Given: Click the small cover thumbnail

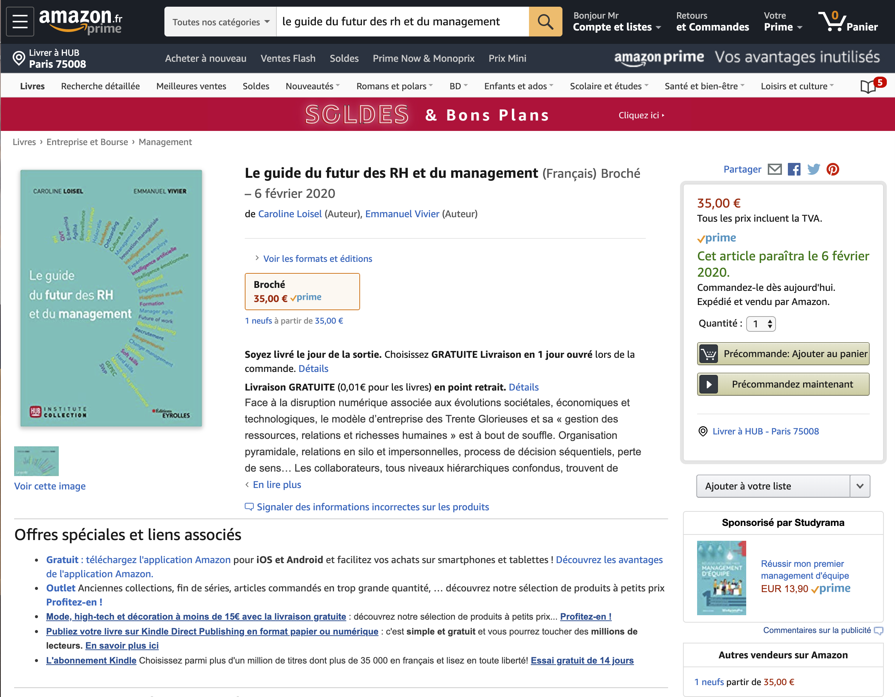Looking at the screenshot, I should coord(36,461).
